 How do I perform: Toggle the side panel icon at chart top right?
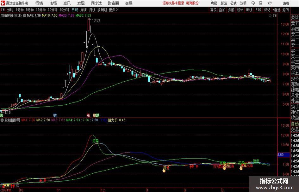(275, 16)
